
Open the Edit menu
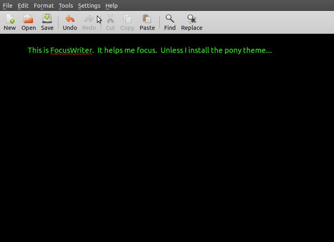[x=23, y=6]
